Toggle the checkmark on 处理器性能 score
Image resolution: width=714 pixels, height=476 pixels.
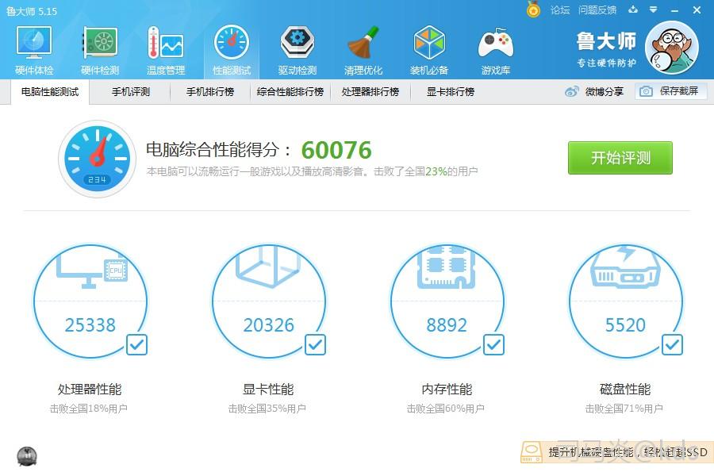point(136,344)
